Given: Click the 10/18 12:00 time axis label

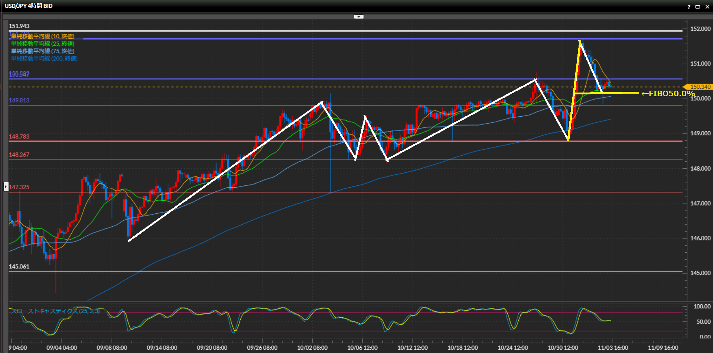Looking at the screenshot, I should pos(462,348).
